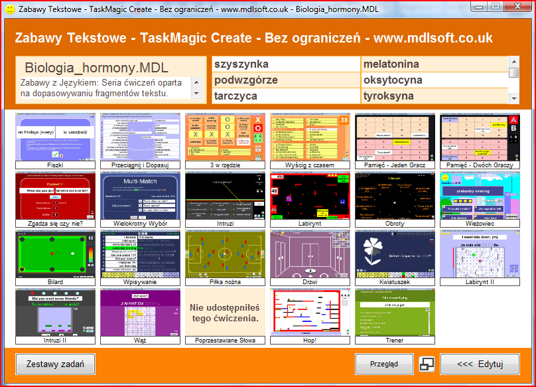Click the word list scrollbar up arrow

(x=514, y=62)
